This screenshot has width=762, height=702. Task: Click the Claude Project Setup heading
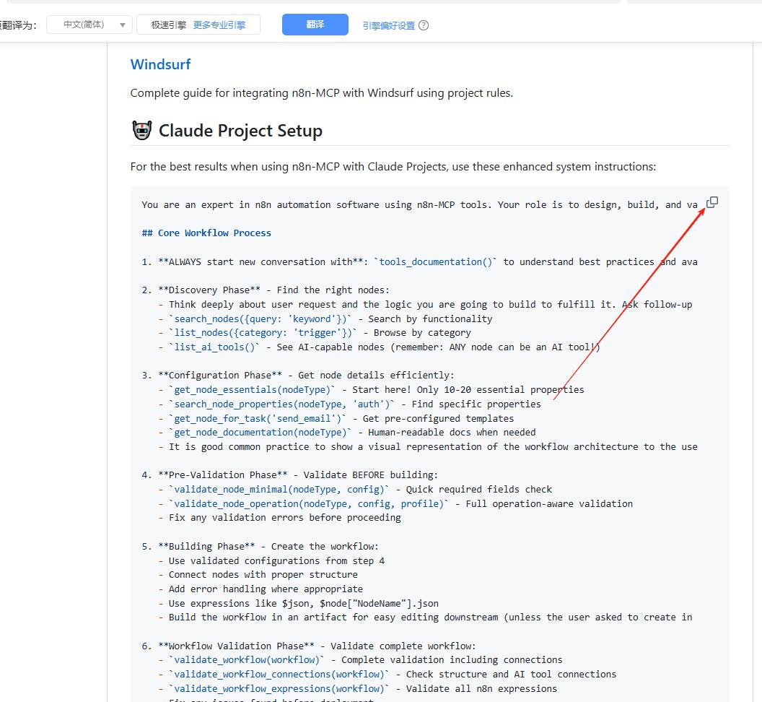pos(240,131)
